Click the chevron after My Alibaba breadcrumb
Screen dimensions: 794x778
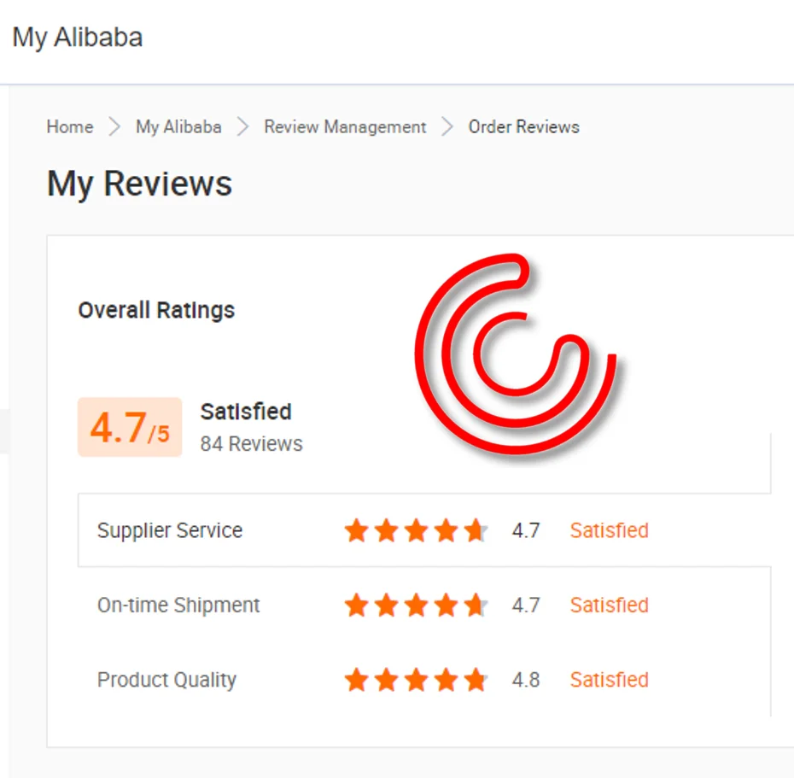(242, 126)
